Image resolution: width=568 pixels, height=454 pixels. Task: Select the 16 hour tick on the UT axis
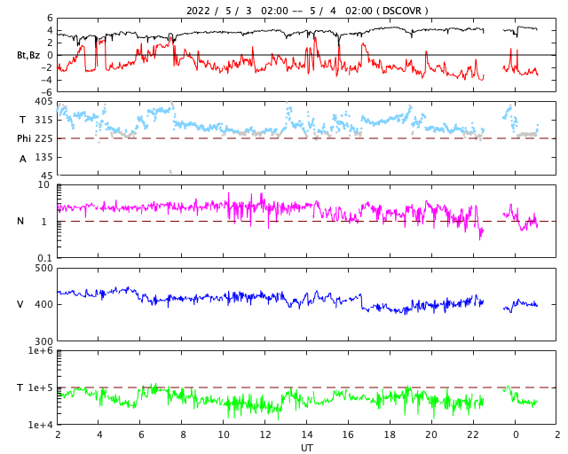coord(348,434)
